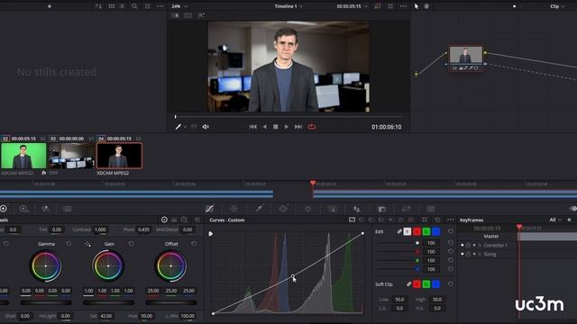577x324 pixels.
Task: Switch to primaries bars mode
Action: click(174, 220)
